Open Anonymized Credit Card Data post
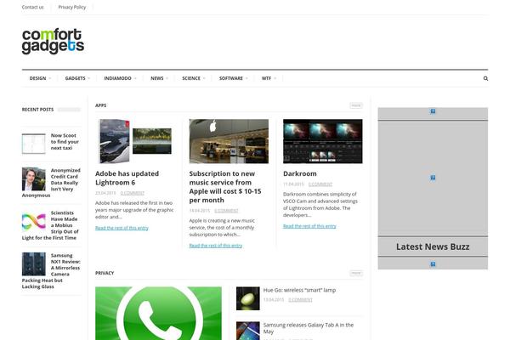Image resolution: width=510 pixels, height=340 pixels. 51,183
